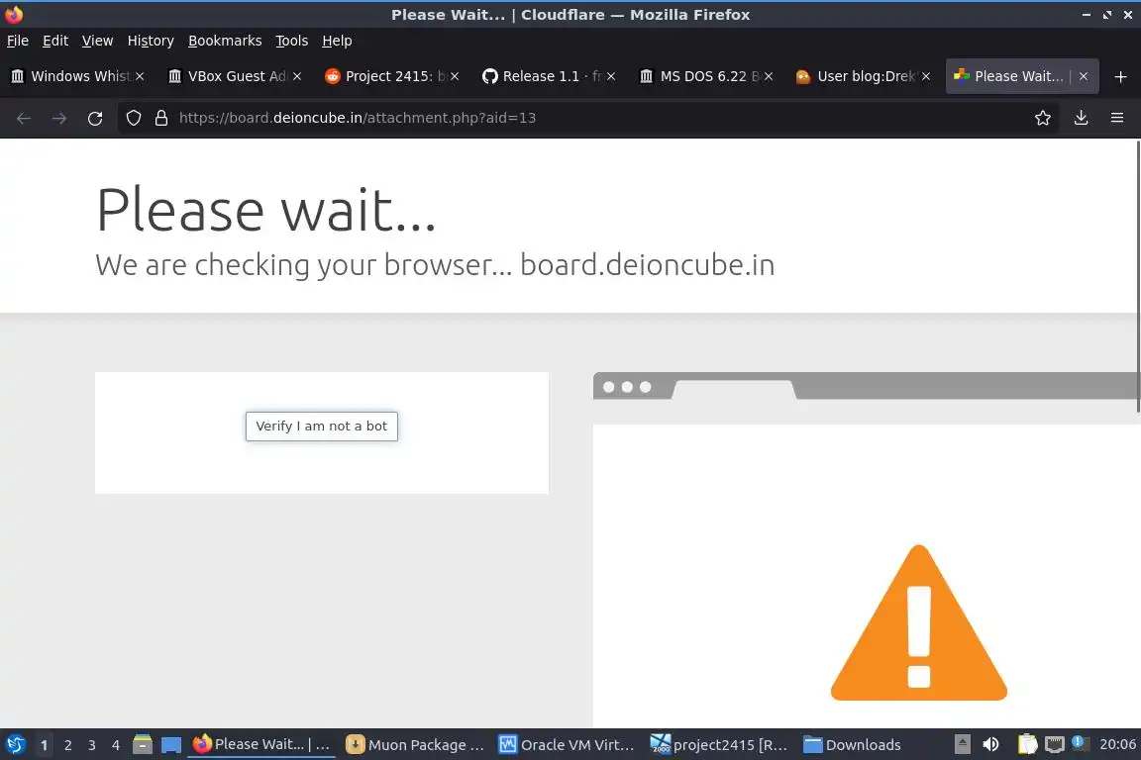
Task: Switch to workspace 4
Action: click(116, 745)
